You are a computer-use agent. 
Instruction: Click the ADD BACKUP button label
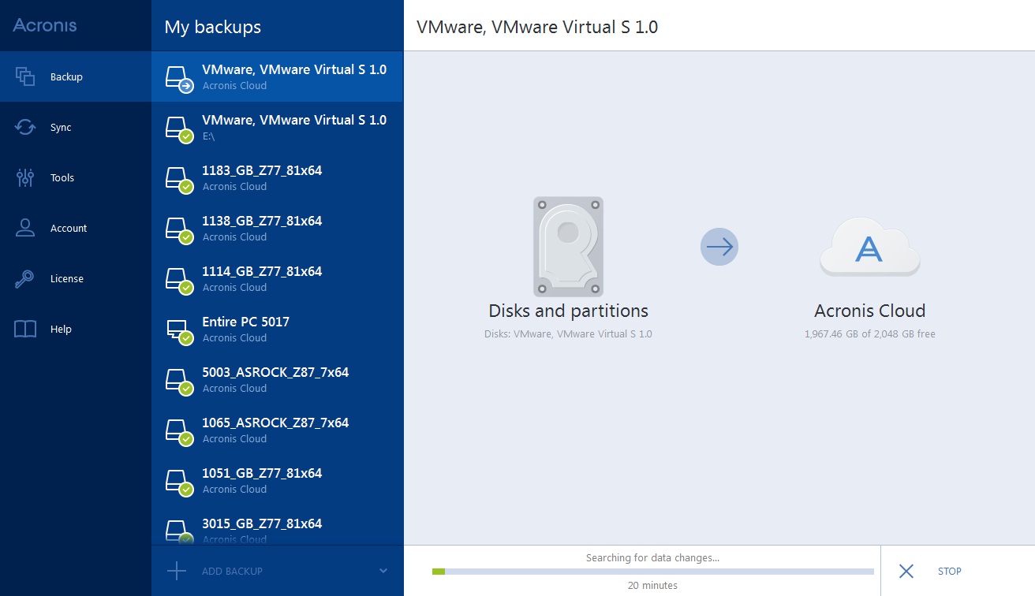232,571
